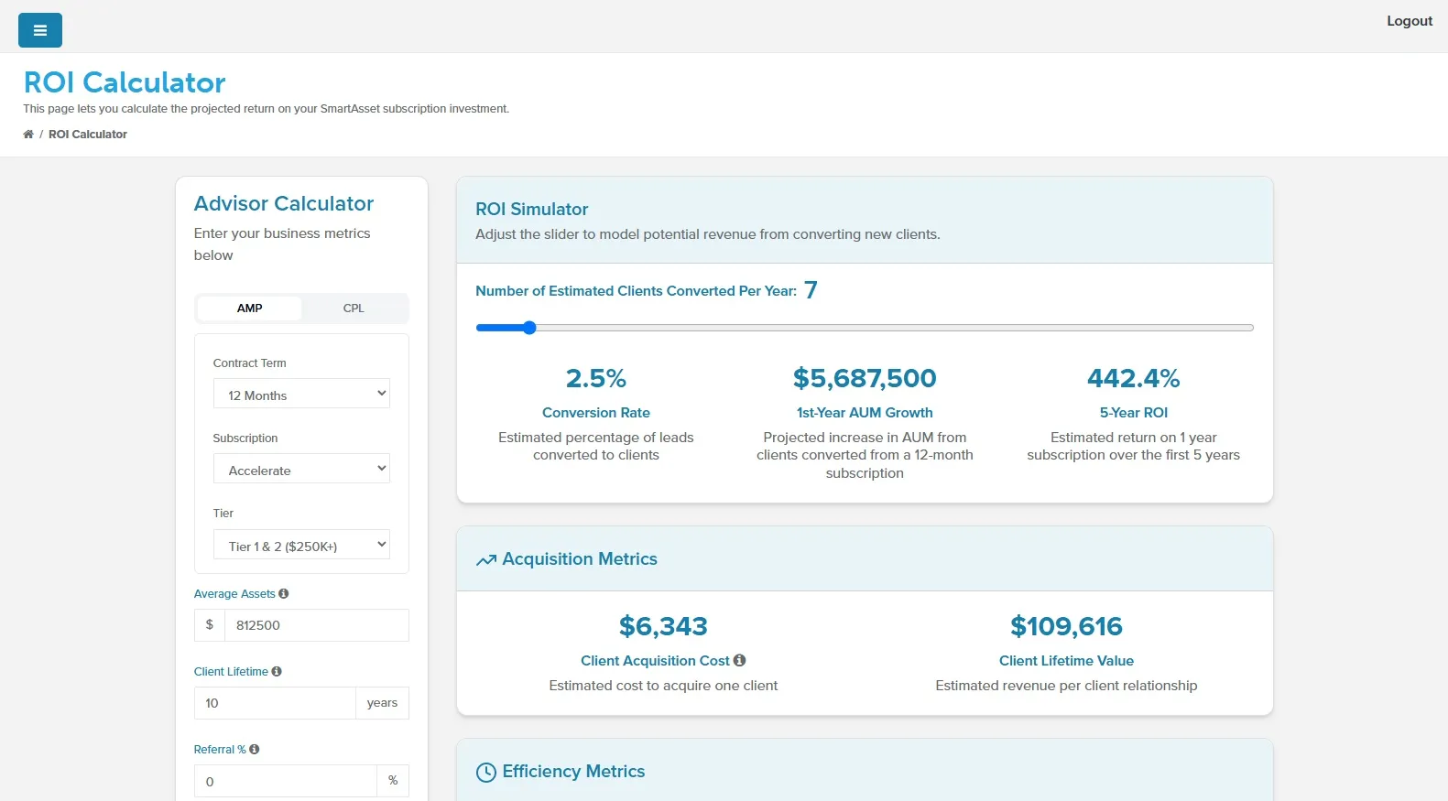The height and width of the screenshot is (801, 1448).
Task: Click the 1st-Year AUM Growth label
Action: click(x=865, y=413)
